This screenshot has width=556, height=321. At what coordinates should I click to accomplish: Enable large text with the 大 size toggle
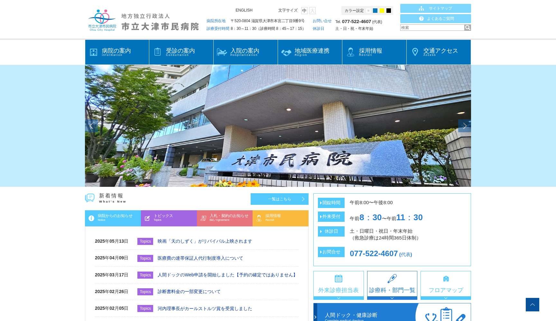click(312, 10)
